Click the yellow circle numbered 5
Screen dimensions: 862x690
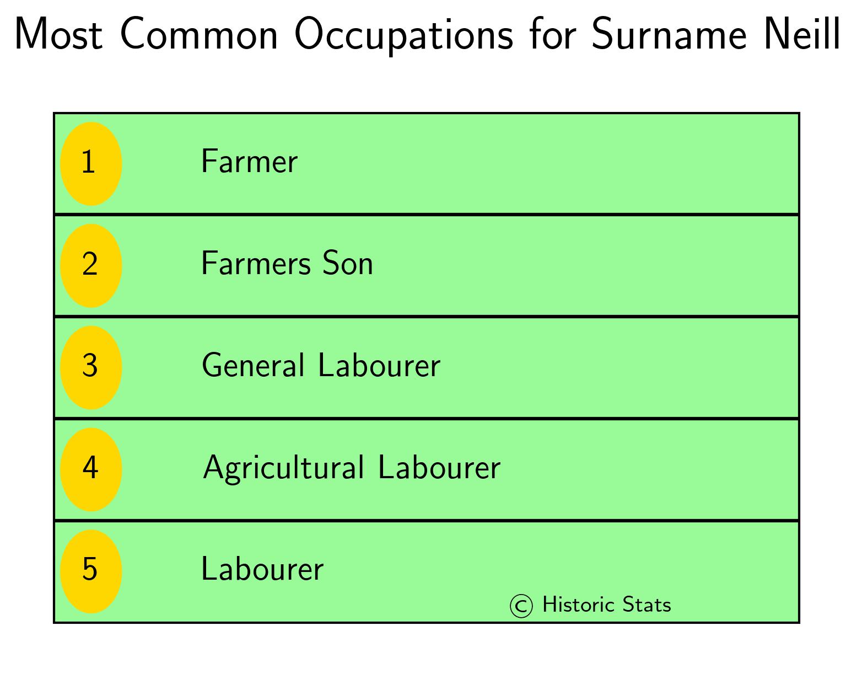point(91,571)
